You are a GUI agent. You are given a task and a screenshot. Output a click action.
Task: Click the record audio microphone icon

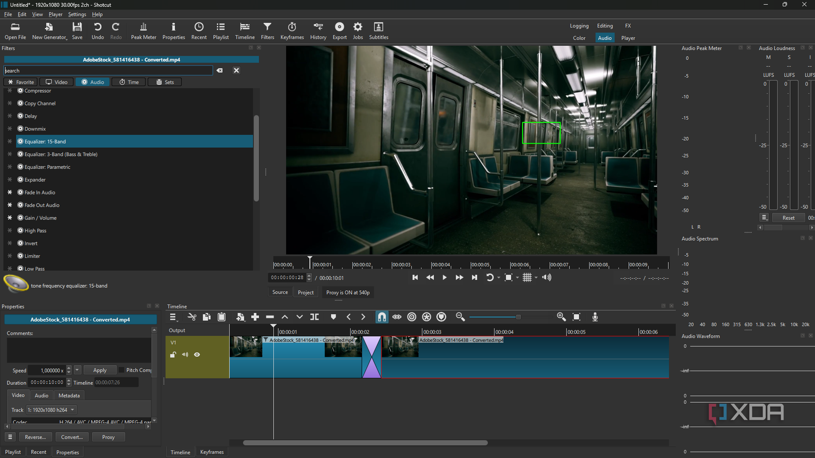point(595,317)
